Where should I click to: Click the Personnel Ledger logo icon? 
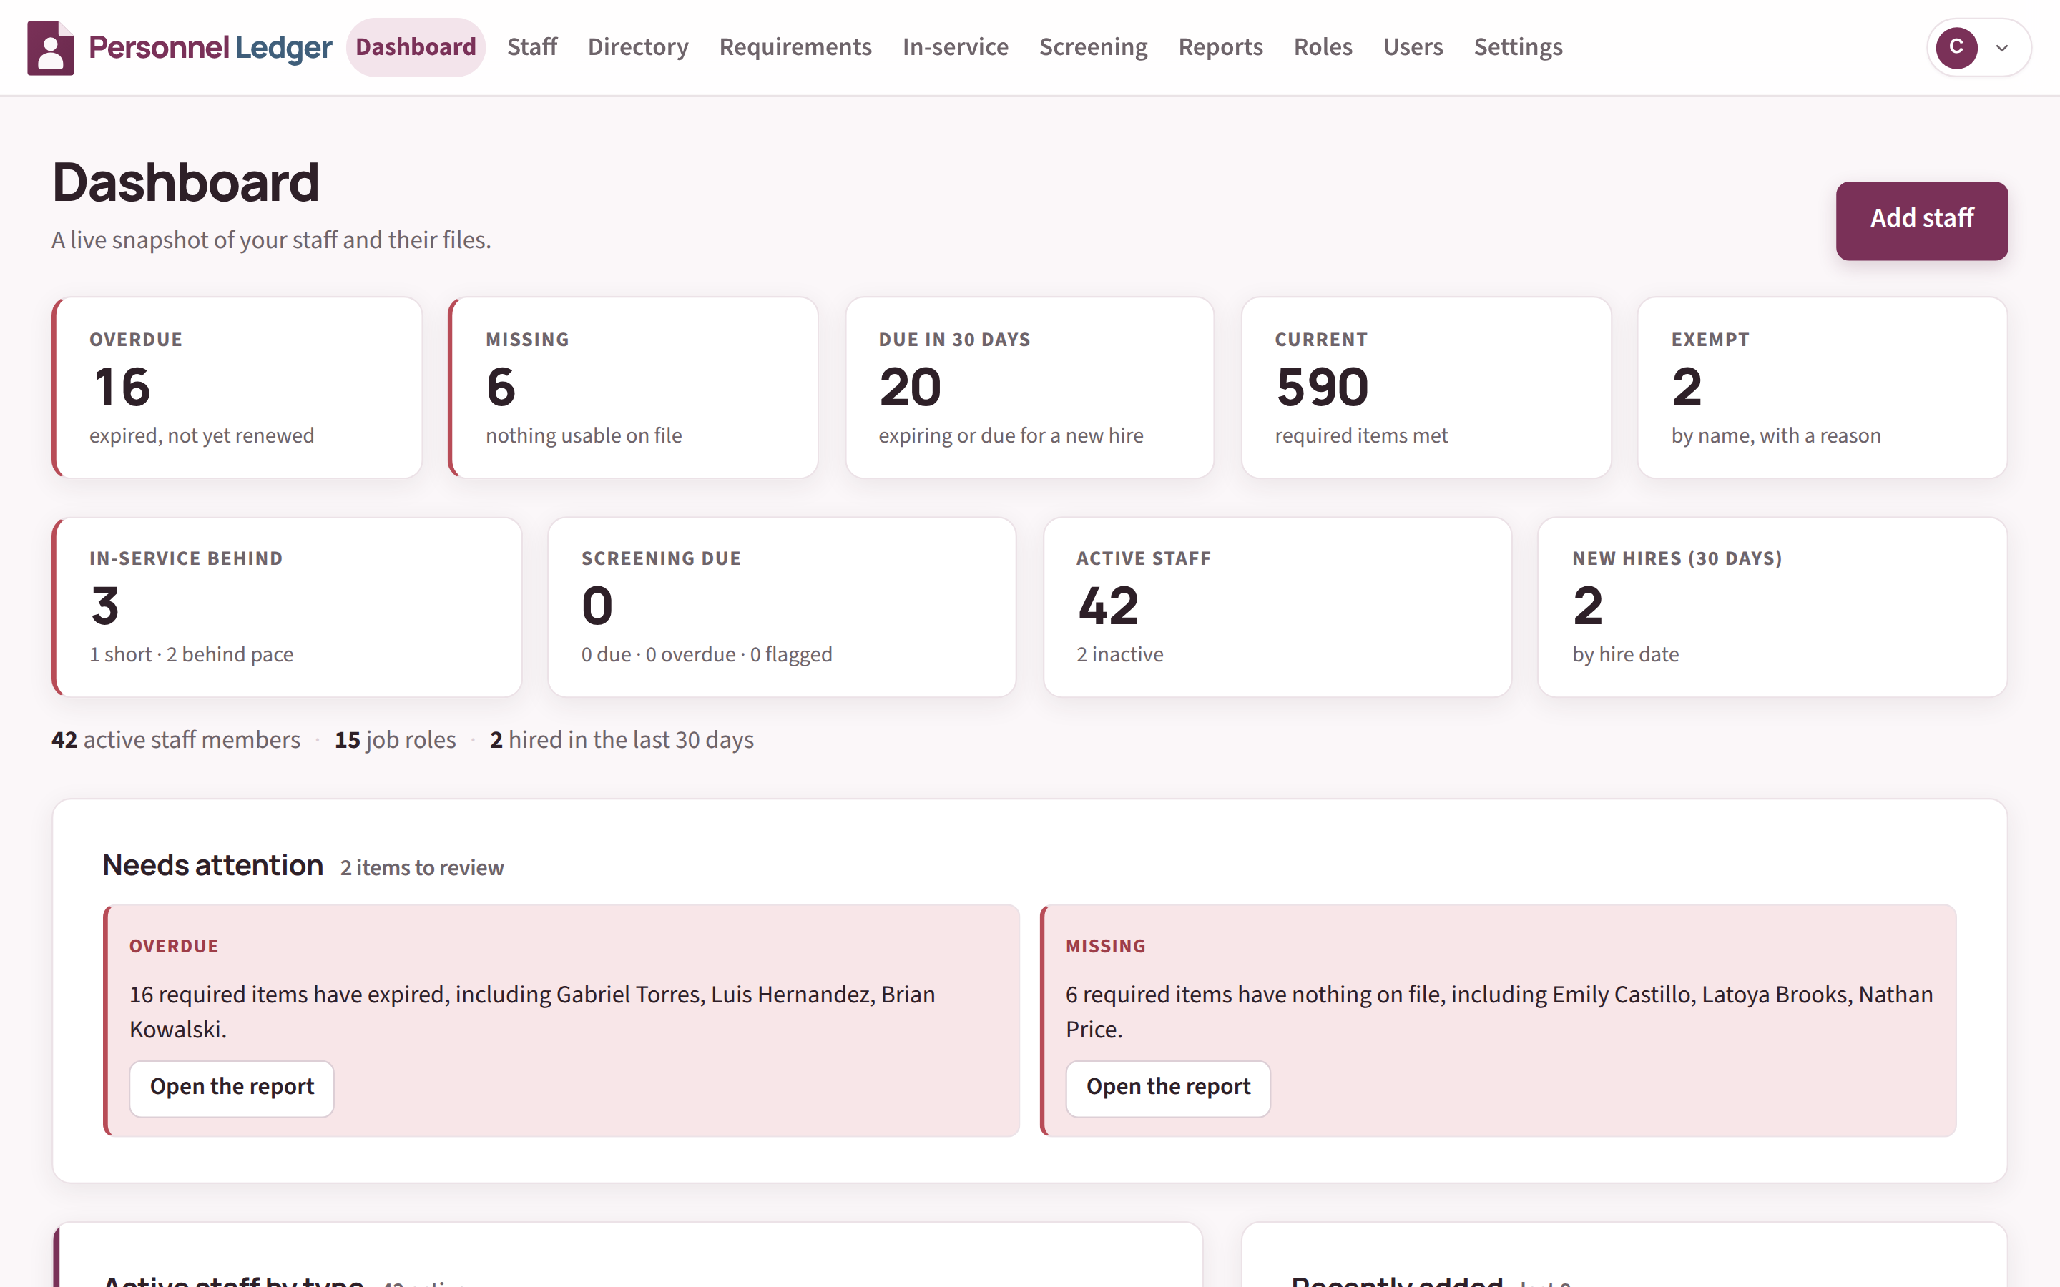(x=50, y=48)
